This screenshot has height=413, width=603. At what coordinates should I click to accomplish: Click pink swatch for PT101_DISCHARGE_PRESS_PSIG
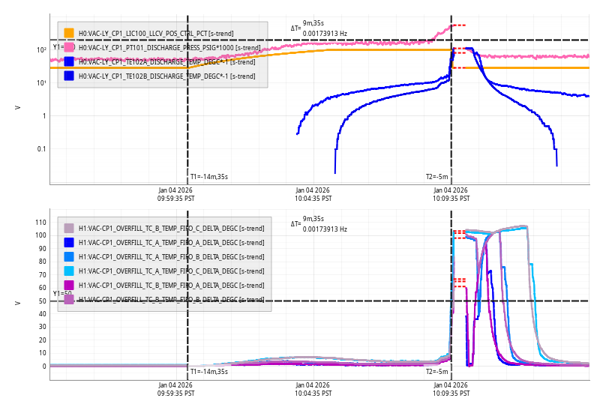click(69, 47)
